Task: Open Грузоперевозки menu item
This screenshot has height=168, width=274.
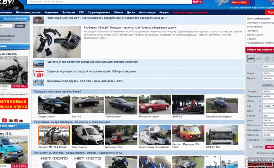Action: (x=99, y=12)
